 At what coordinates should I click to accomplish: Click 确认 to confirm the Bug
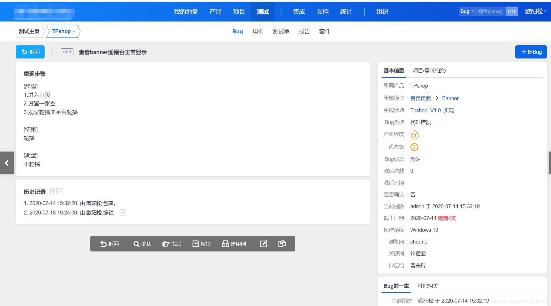click(142, 244)
